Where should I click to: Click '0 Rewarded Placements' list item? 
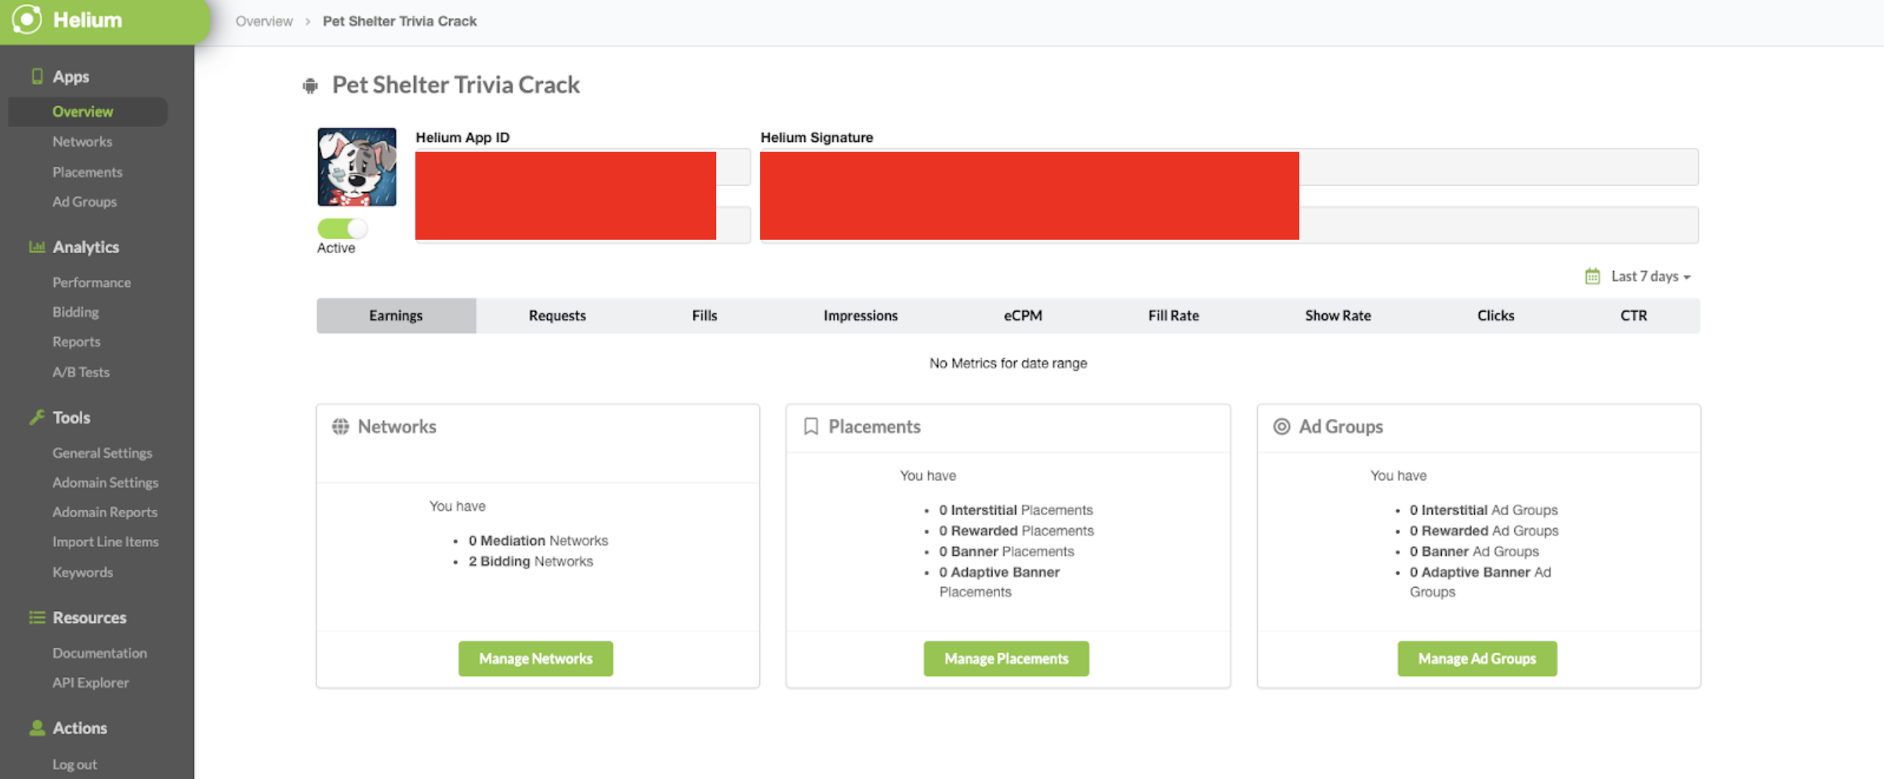[x=1016, y=531]
